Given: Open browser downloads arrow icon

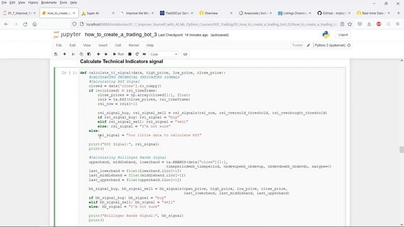Looking at the screenshot, I should tap(369, 24).
